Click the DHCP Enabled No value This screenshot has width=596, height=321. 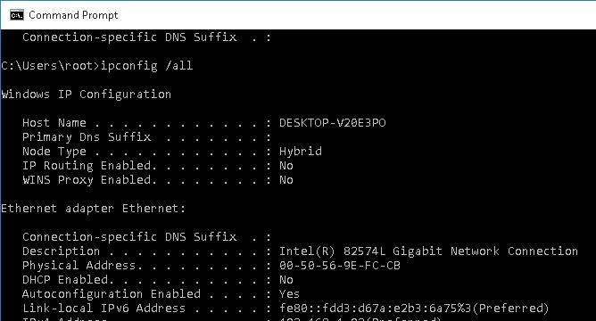(286, 280)
